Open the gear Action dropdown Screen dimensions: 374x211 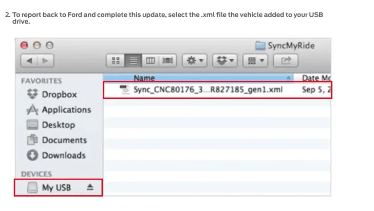(195, 60)
